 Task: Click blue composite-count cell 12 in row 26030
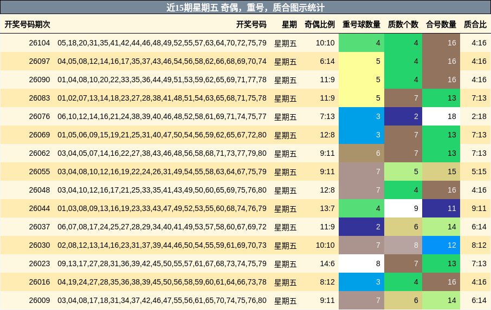441,245
